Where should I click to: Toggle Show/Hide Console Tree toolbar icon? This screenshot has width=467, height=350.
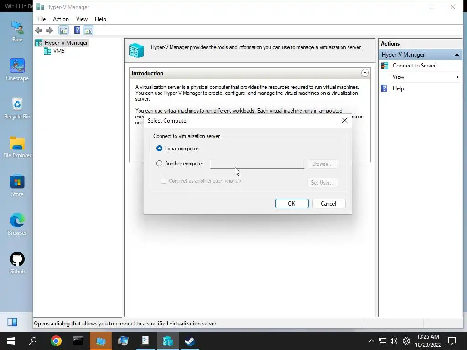point(63,30)
